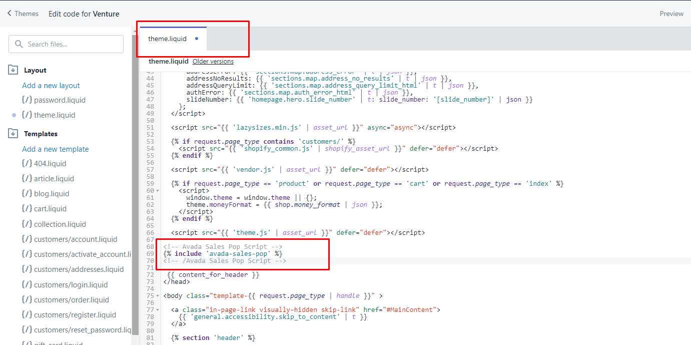Click Add a new layout link

51,86
